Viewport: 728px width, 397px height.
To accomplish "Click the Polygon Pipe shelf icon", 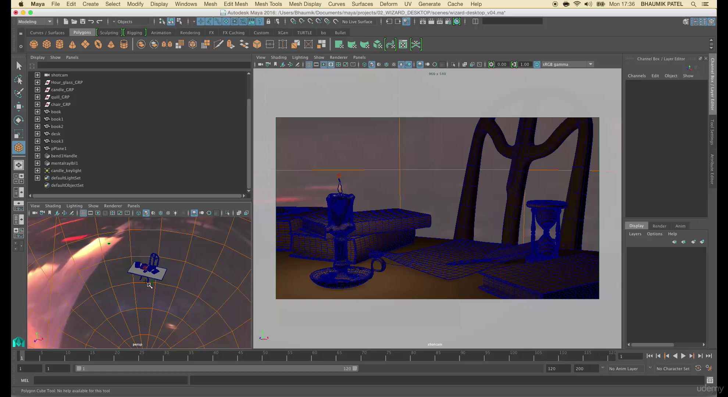I will 124,44.
